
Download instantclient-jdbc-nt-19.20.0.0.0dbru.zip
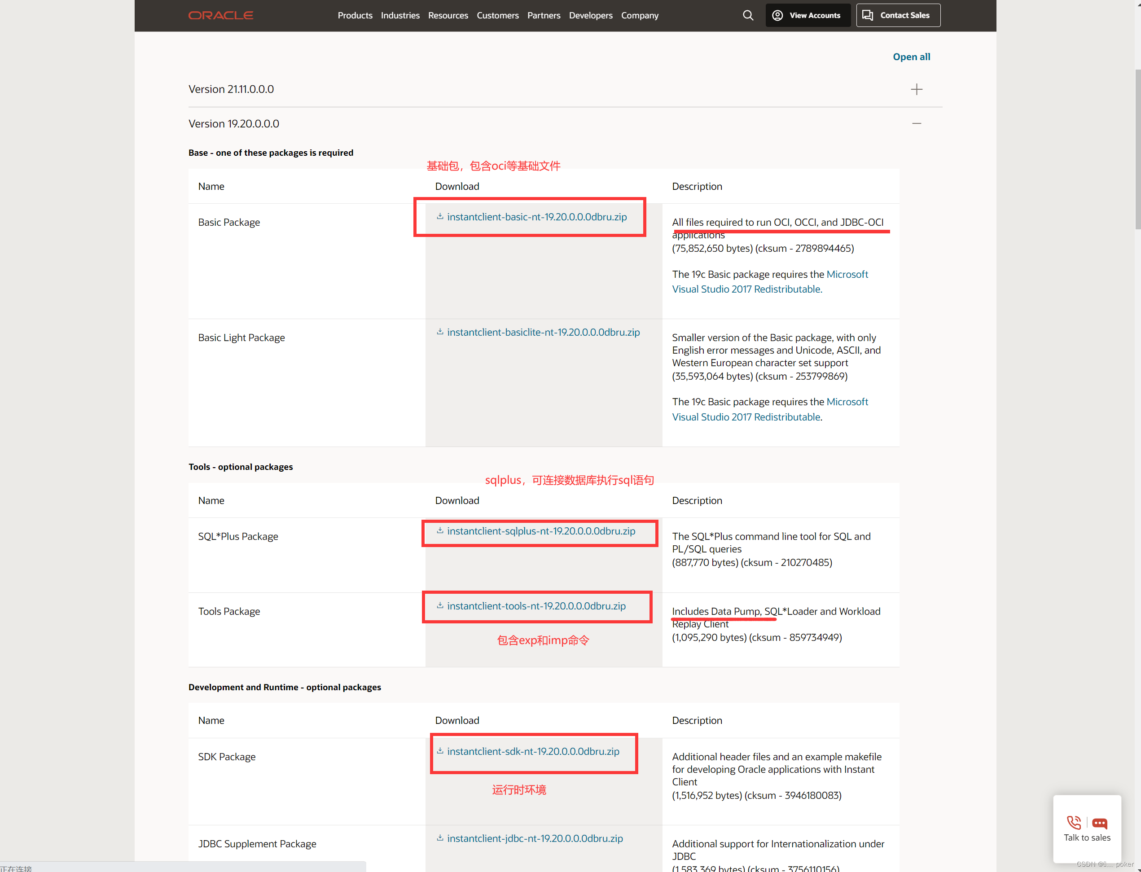coord(534,838)
